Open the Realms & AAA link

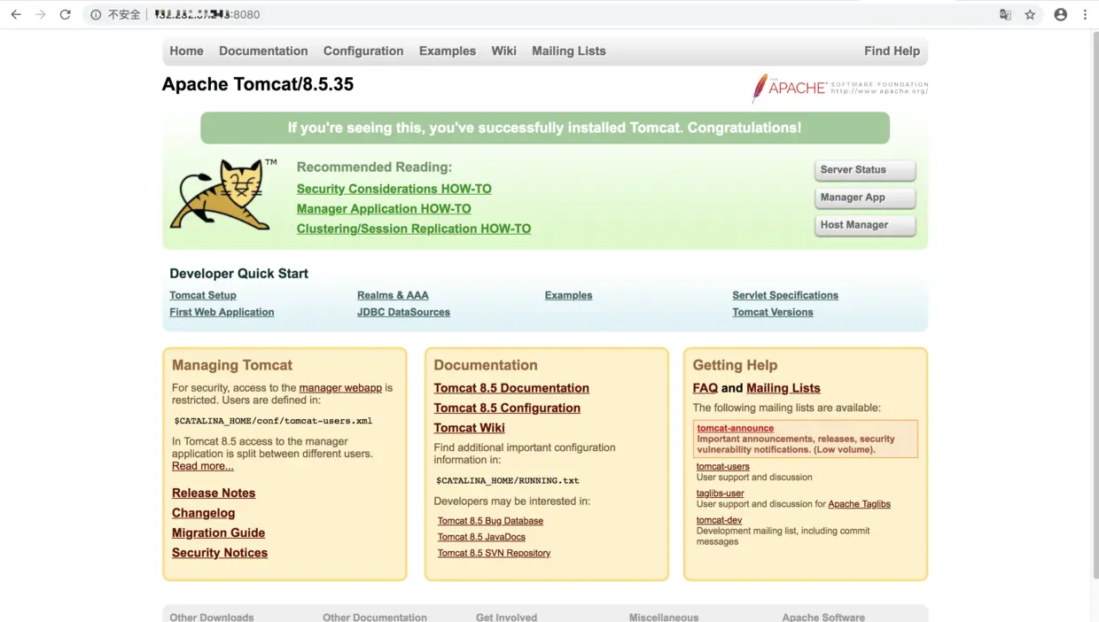tap(393, 296)
